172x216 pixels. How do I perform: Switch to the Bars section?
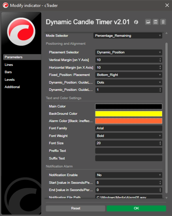point(8,72)
